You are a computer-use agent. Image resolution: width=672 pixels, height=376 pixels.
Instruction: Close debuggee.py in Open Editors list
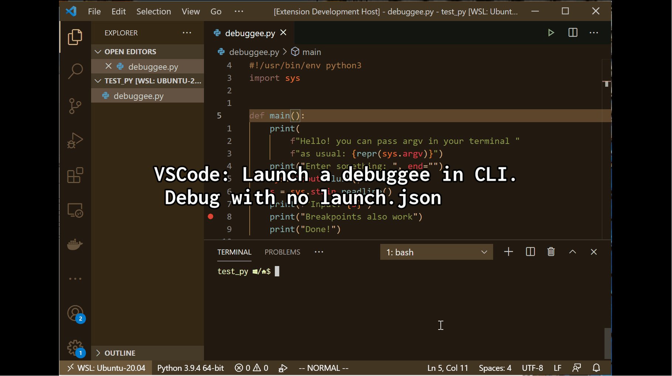point(108,66)
